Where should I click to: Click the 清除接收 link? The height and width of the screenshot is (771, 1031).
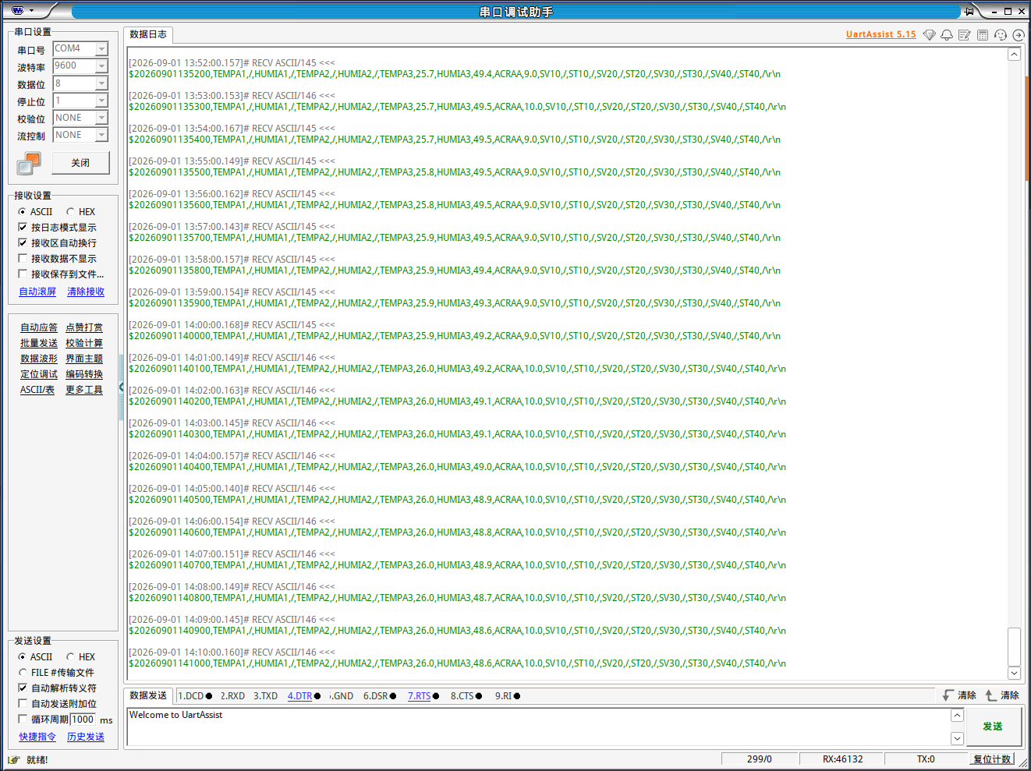pos(86,292)
